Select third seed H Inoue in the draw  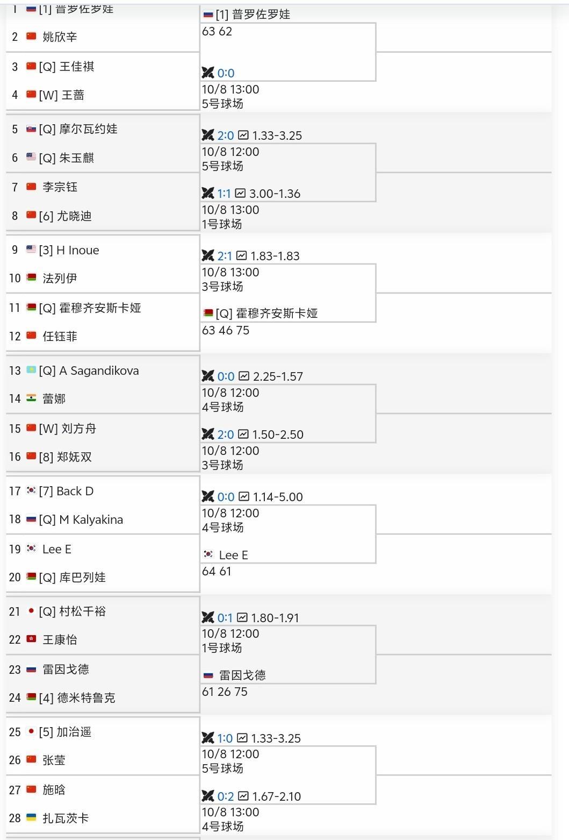(x=77, y=250)
